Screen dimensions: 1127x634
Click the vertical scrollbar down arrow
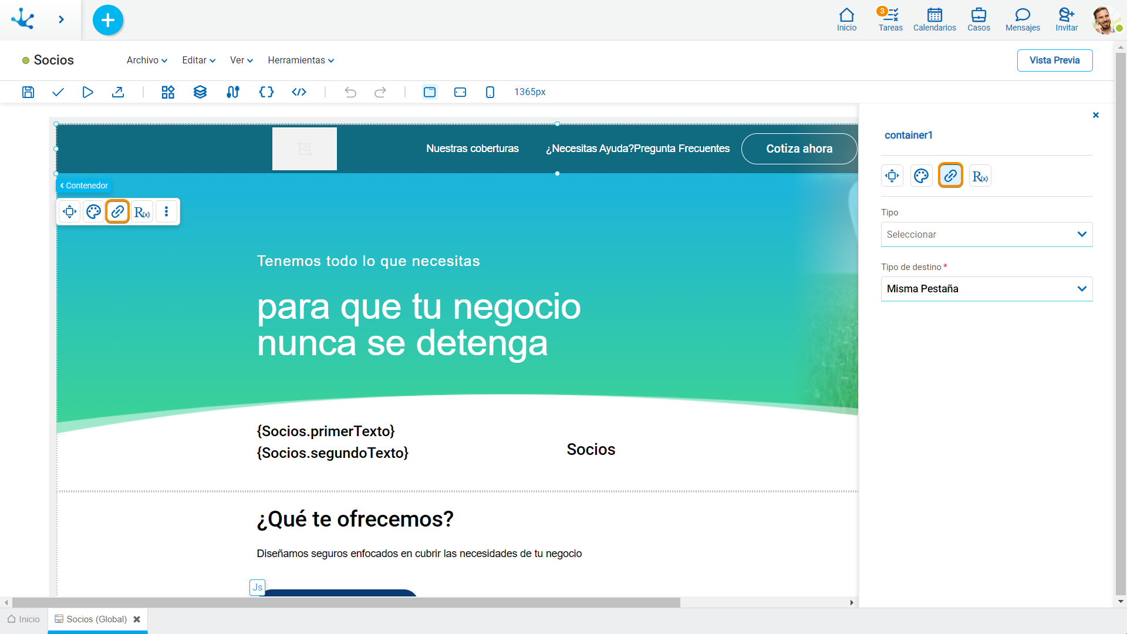1121,601
